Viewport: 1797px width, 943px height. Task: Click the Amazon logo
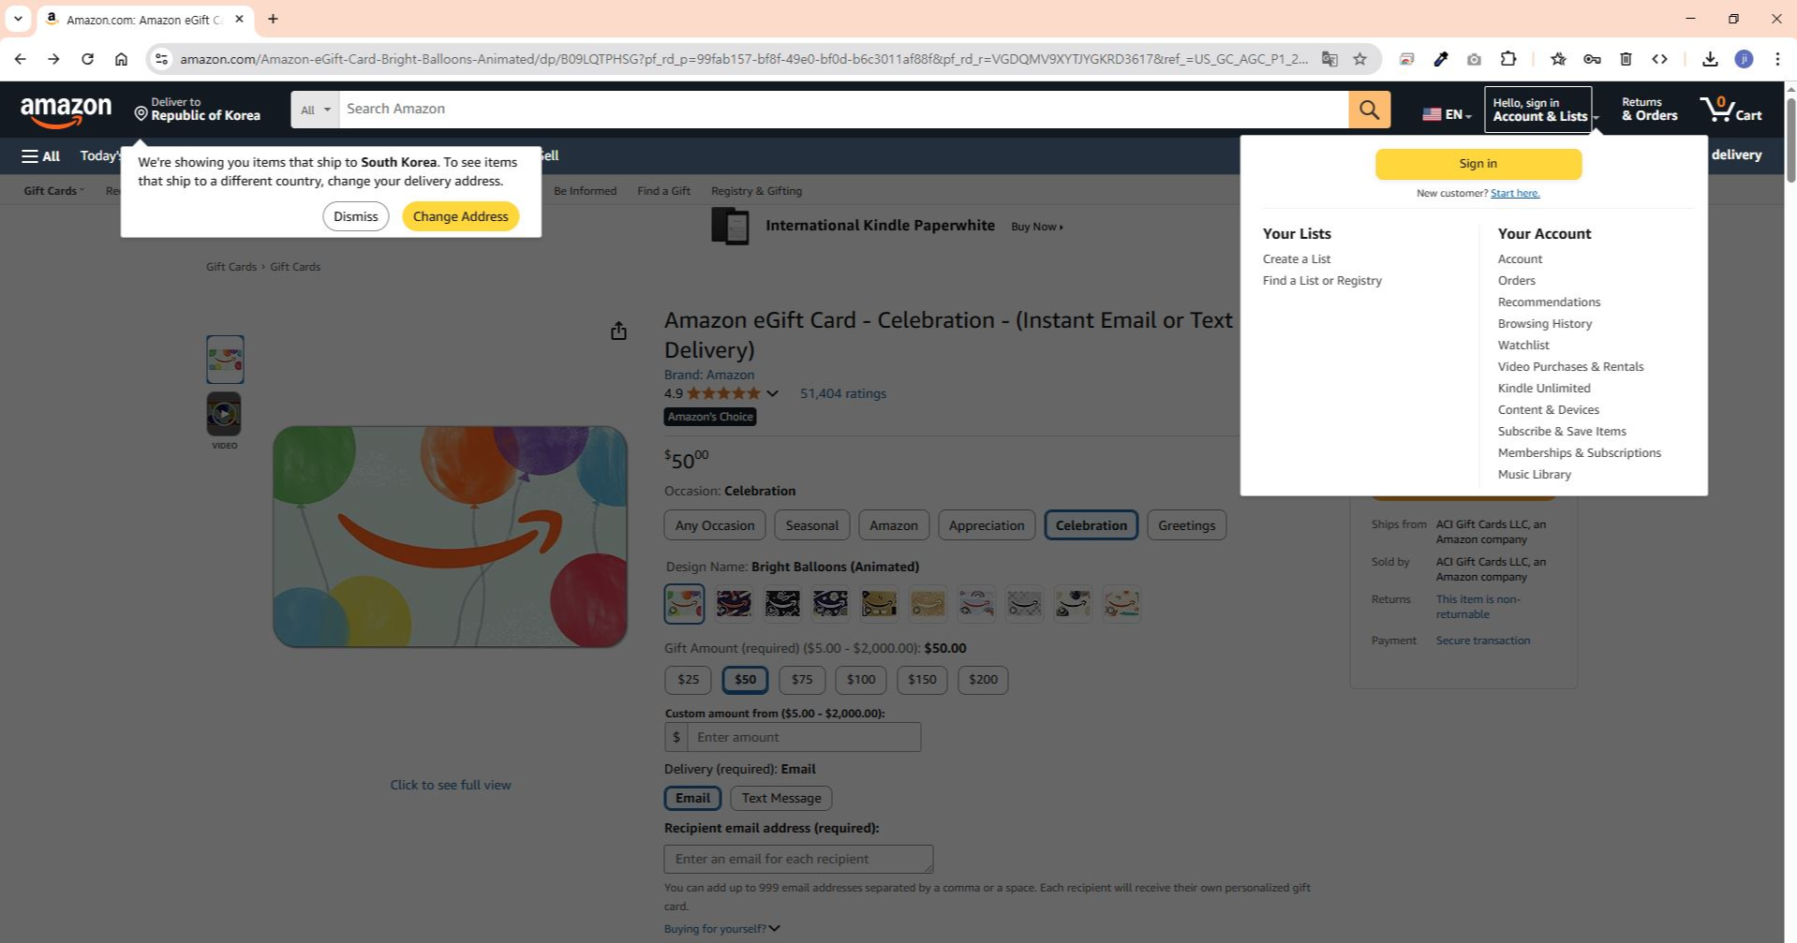click(x=66, y=111)
